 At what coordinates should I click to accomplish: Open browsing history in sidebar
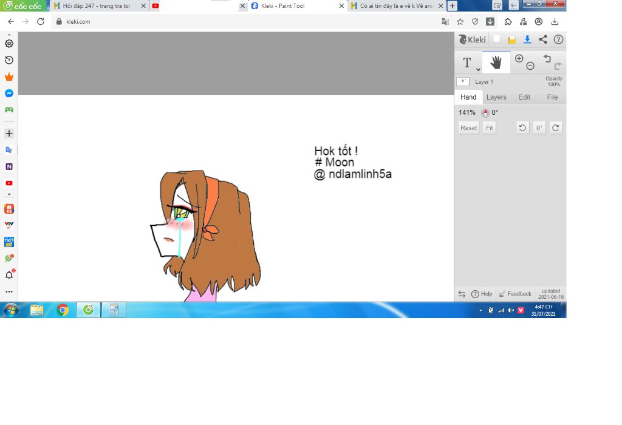click(9, 60)
